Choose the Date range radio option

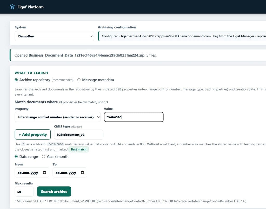(x=16, y=157)
